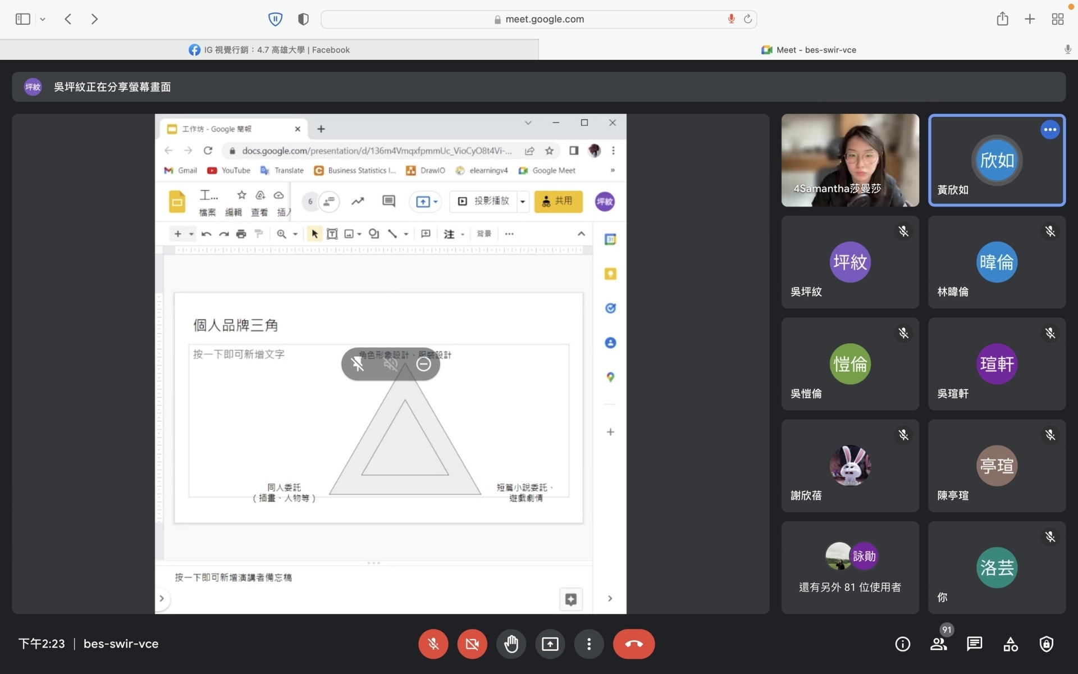Open Meet more options menu
1078x674 pixels.
click(x=589, y=644)
